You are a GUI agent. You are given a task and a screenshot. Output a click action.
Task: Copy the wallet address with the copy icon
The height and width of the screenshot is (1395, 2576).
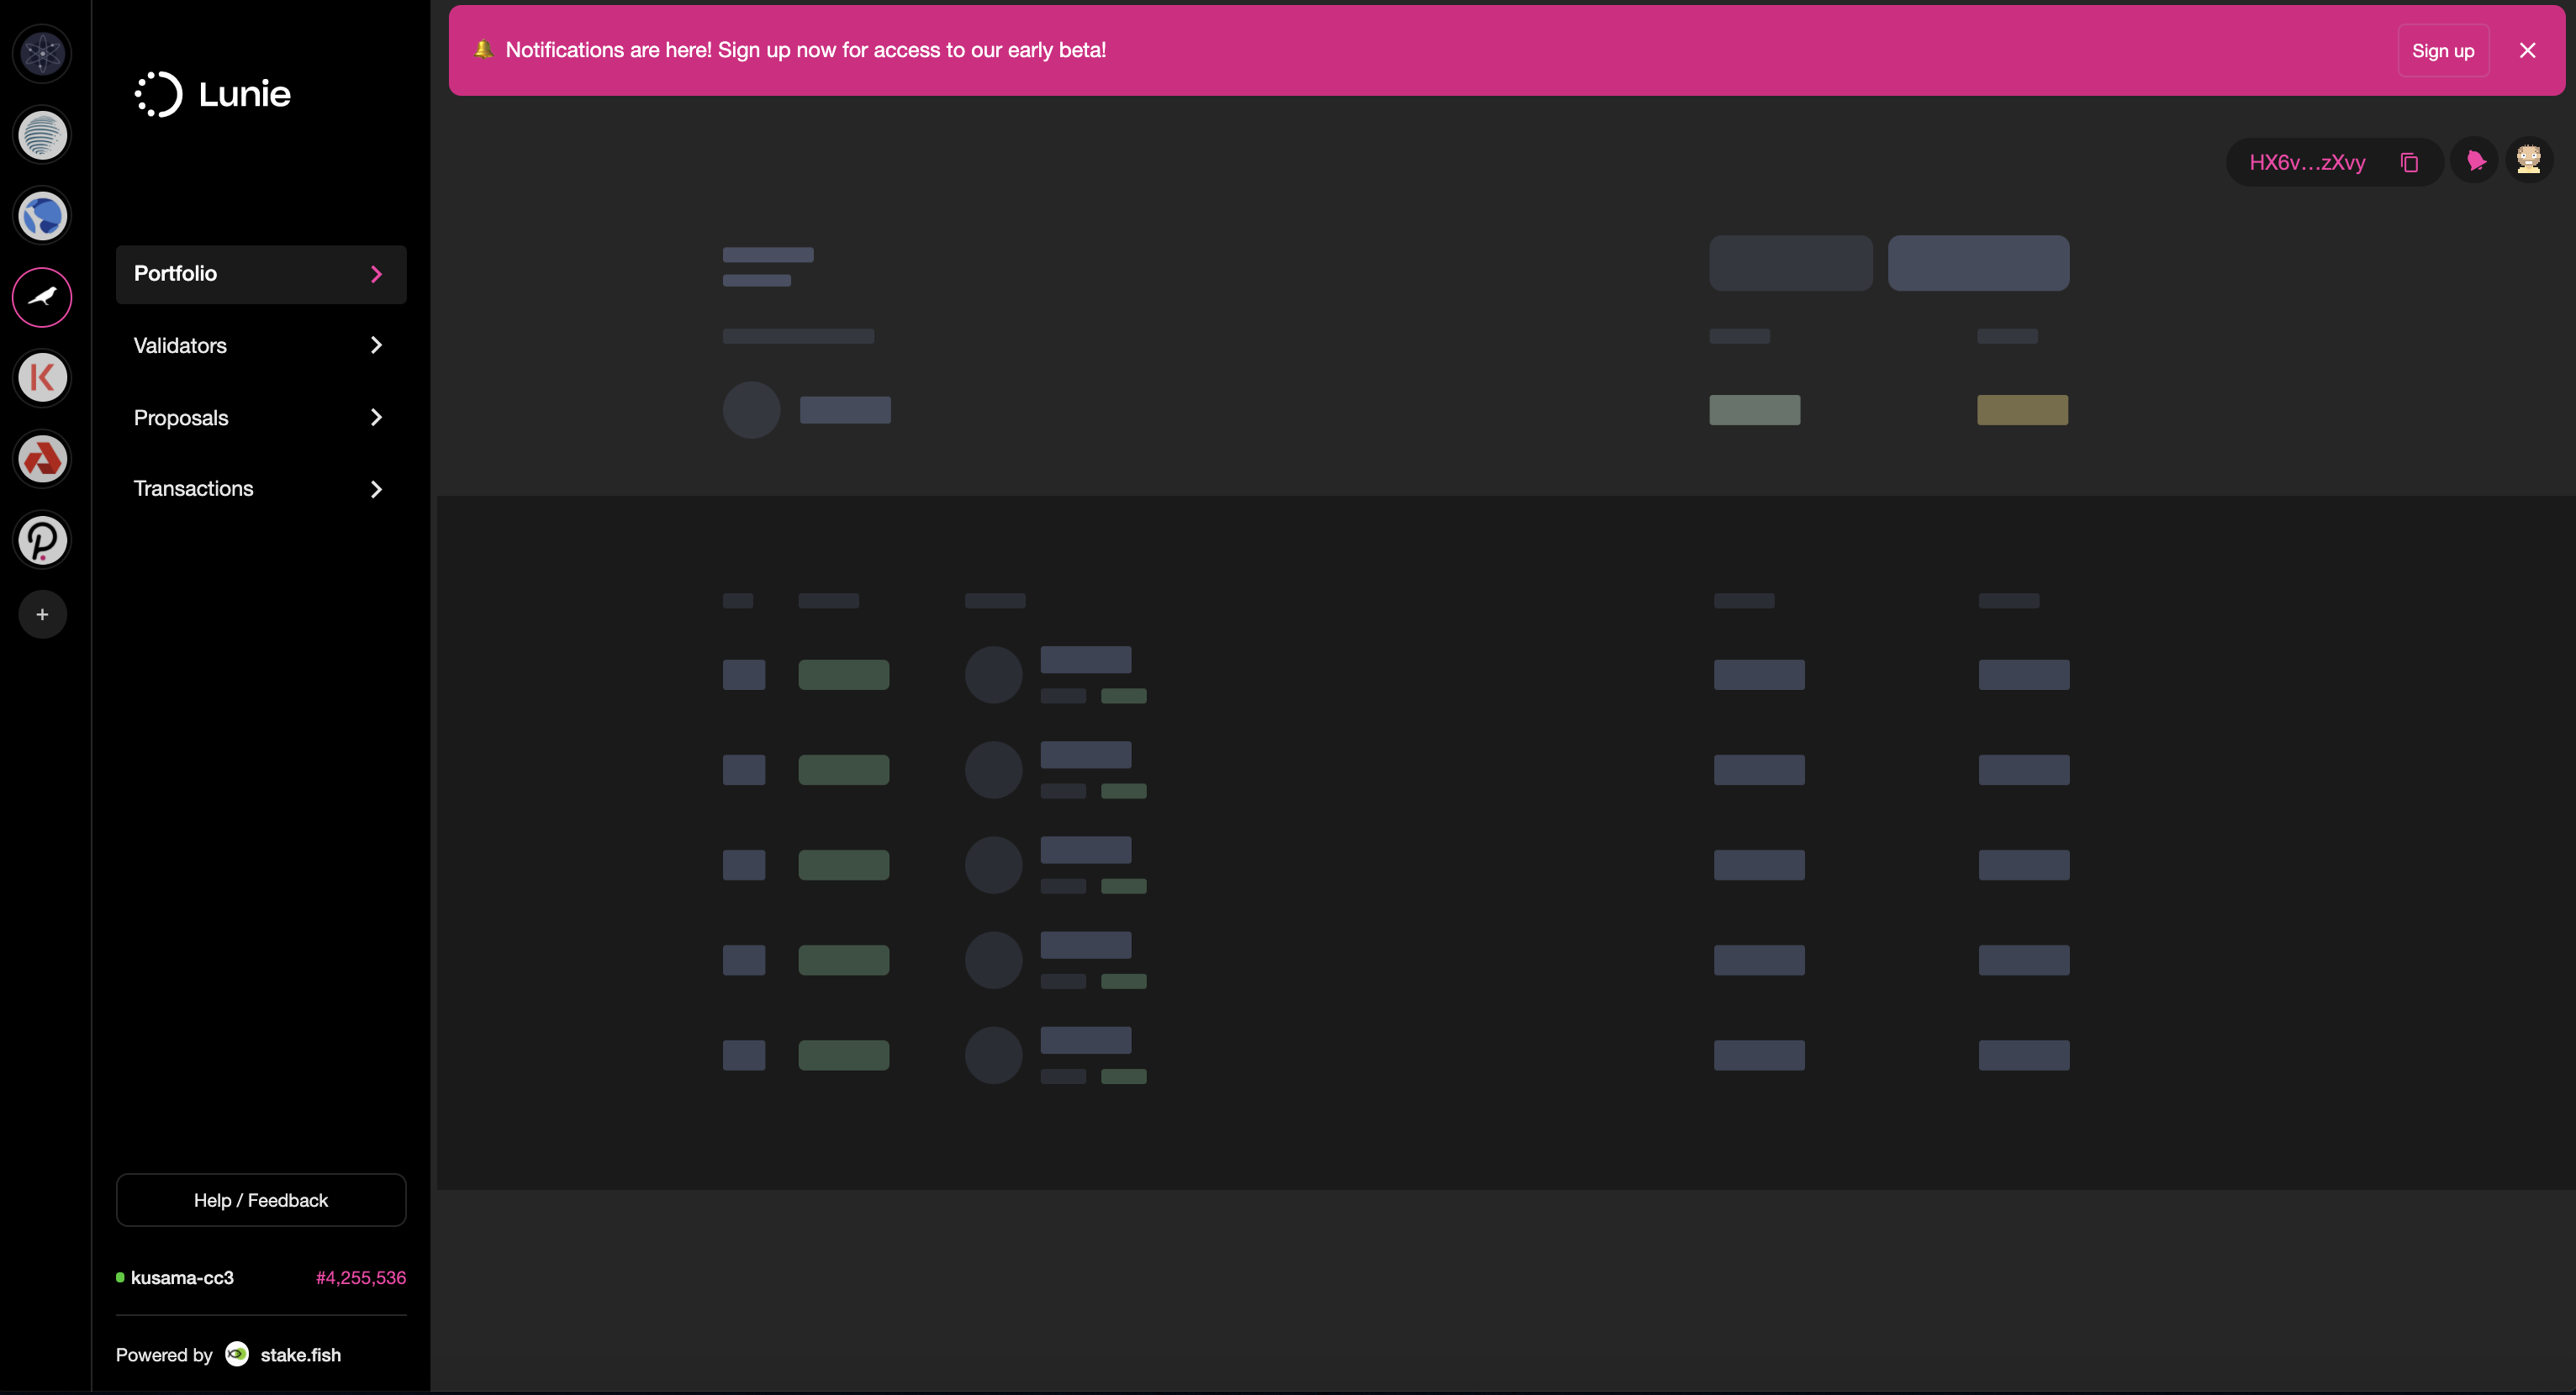pos(2410,162)
